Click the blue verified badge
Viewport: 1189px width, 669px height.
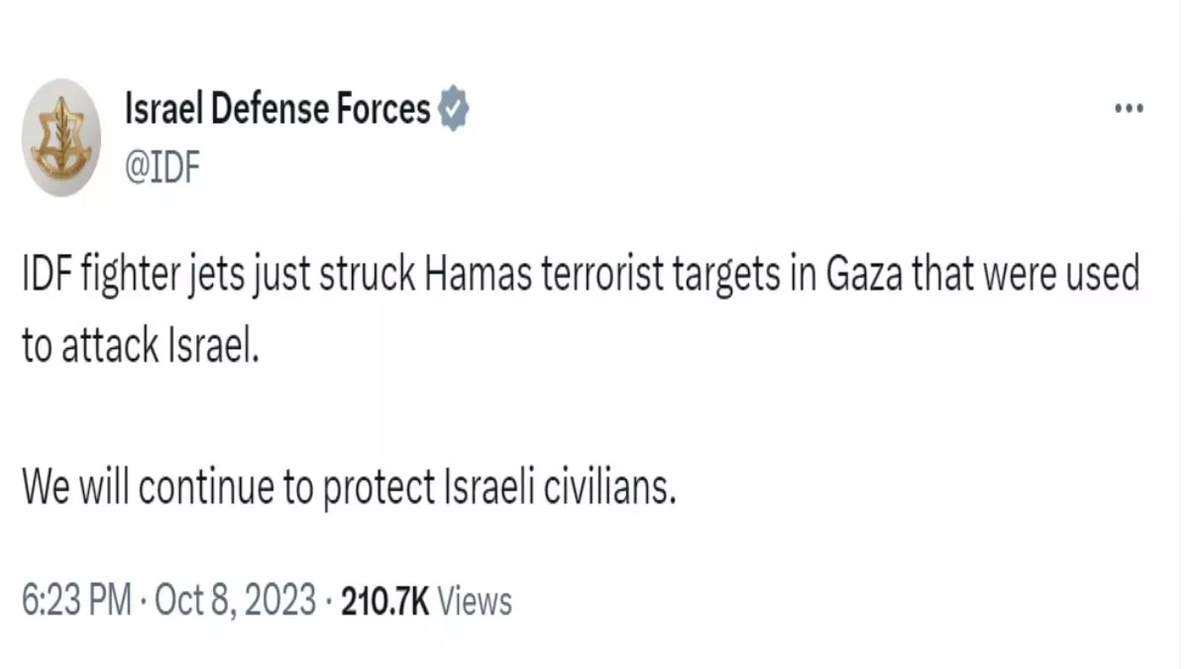coord(453,109)
